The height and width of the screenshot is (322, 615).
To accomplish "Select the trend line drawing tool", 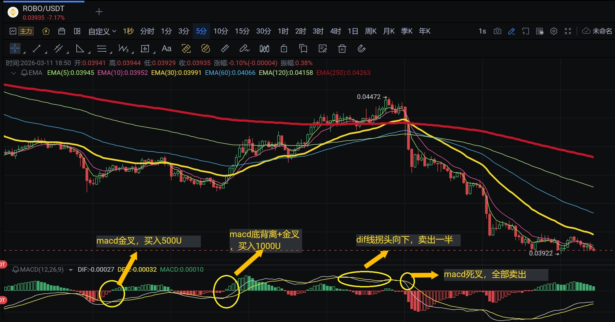I will click(36, 49).
